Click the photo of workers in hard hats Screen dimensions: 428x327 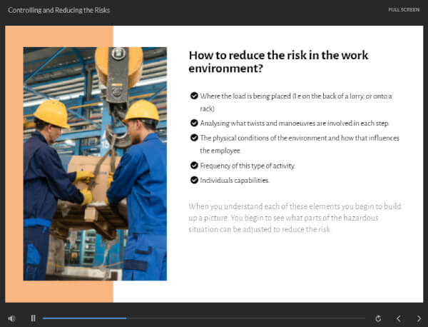[x=95, y=163]
